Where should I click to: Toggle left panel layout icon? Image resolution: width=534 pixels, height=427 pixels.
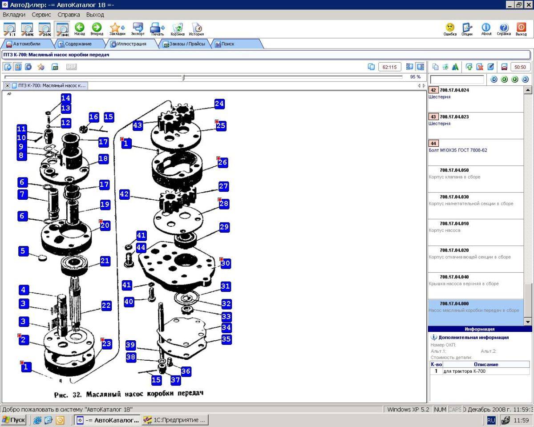(x=410, y=67)
